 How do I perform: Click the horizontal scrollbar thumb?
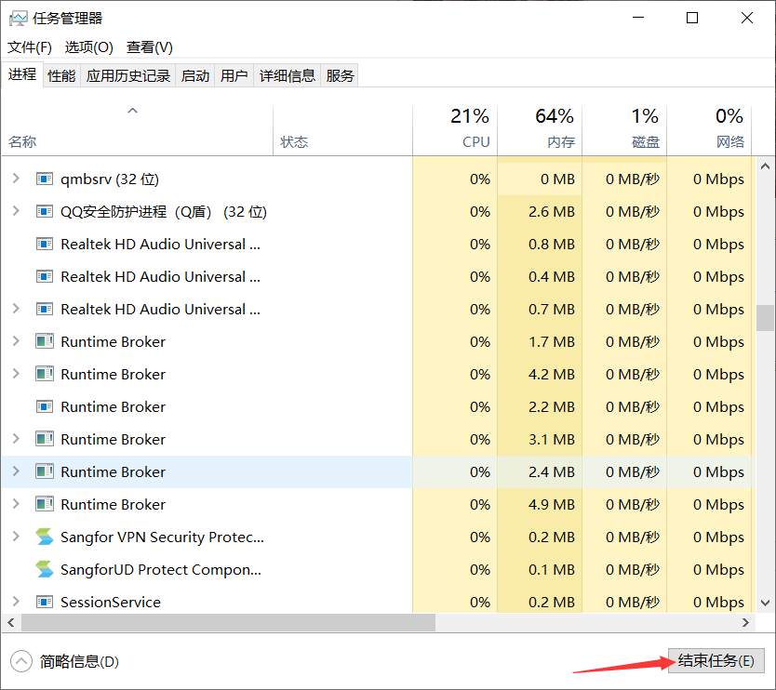pyautogui.click(x=228, y=622)
